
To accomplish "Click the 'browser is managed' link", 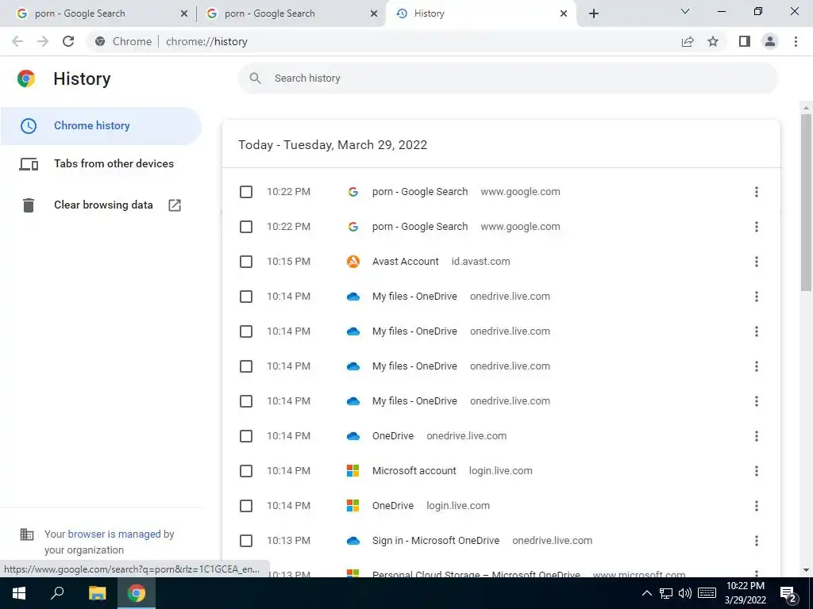I will point(114,534).
